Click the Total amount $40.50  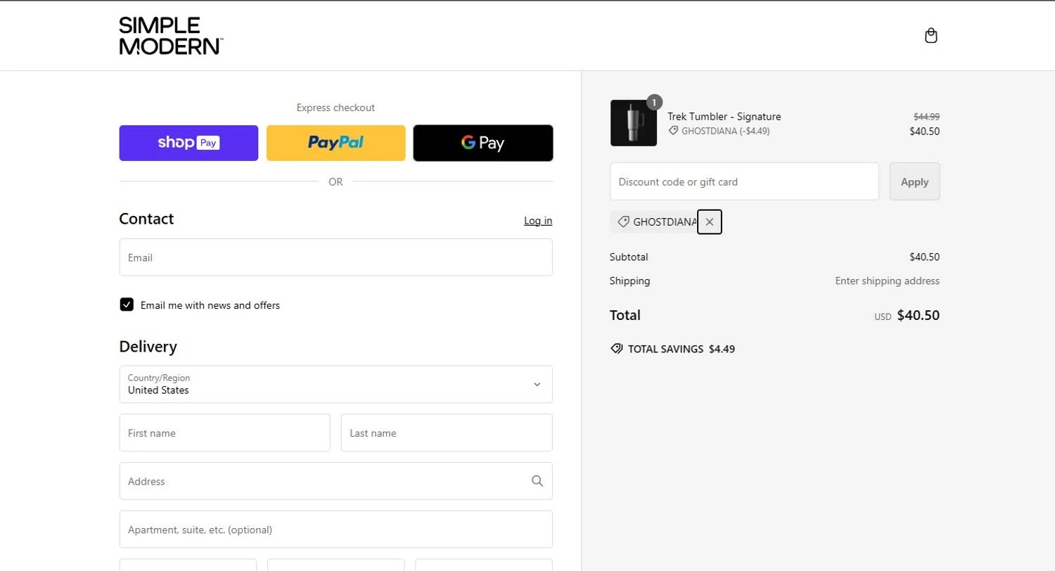(919, 315)
